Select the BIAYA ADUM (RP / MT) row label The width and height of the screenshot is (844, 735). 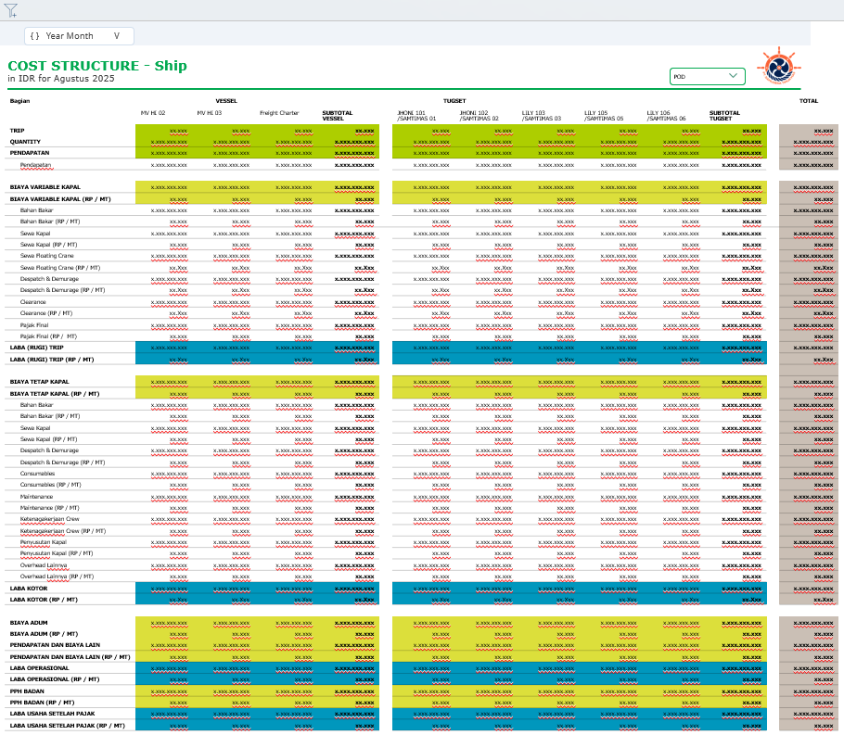tap(44, 634)
